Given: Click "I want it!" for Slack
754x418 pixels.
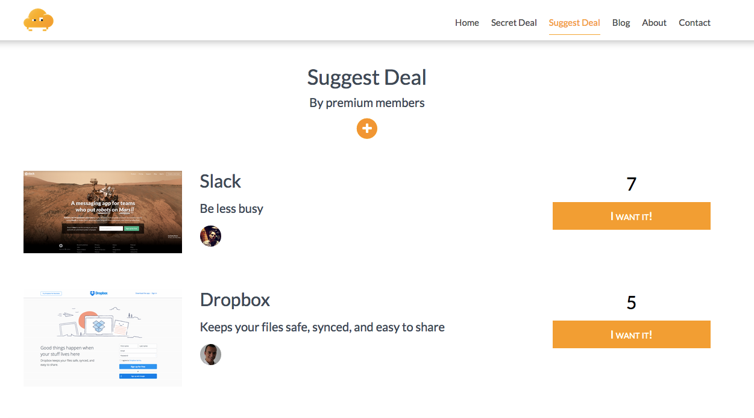Looking at the screenshot, I should point(631,216).
